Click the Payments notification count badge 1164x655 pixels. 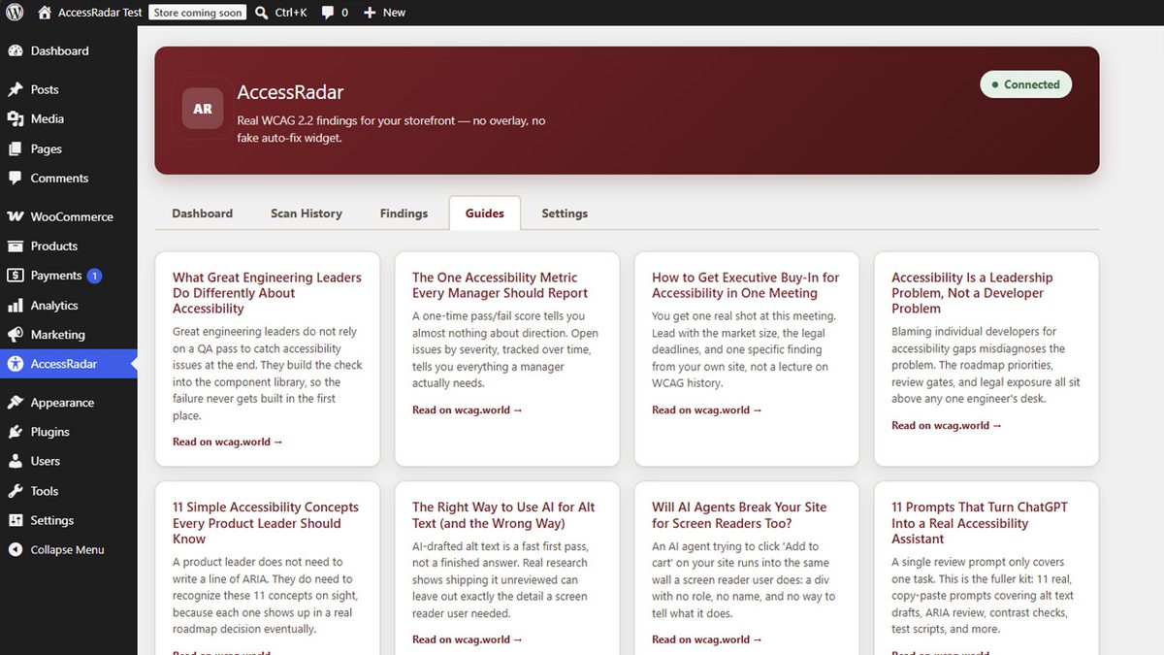94,276
